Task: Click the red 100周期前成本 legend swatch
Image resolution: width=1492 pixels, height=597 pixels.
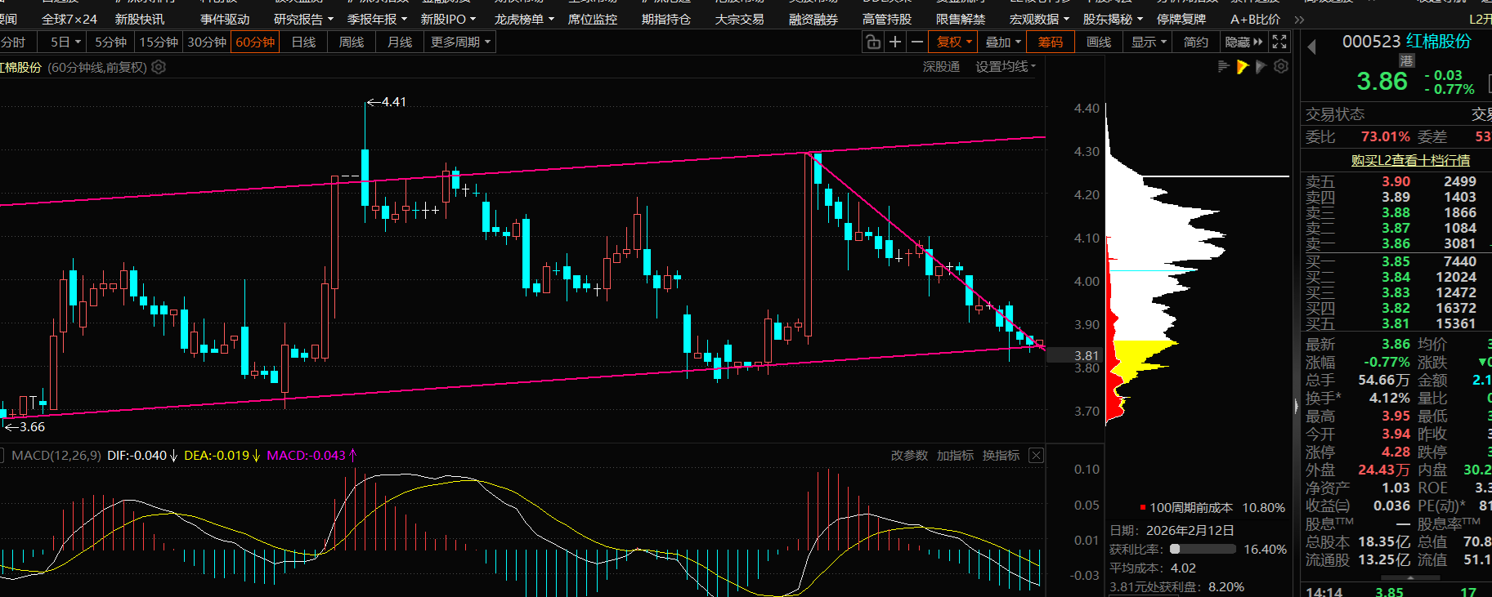Action: click(1143, 507)
